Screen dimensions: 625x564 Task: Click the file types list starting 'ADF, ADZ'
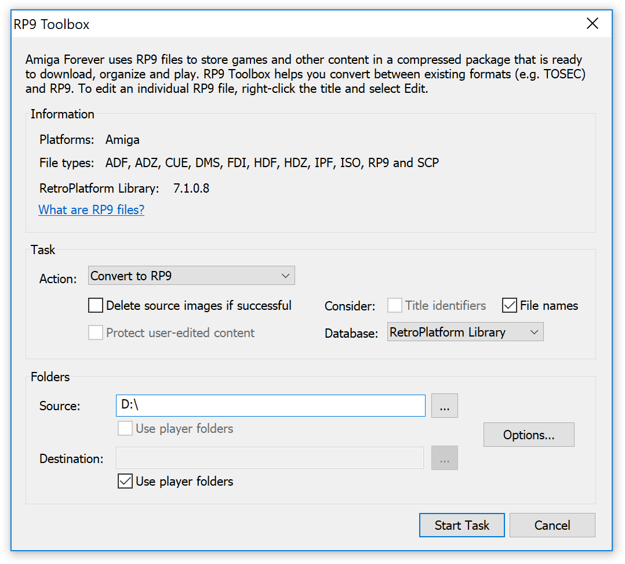pos(272,162)
